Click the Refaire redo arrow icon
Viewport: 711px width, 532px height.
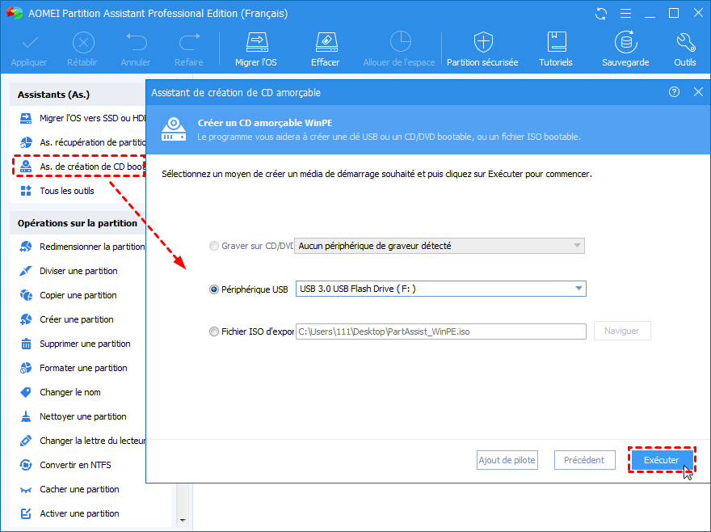[189, 42]
